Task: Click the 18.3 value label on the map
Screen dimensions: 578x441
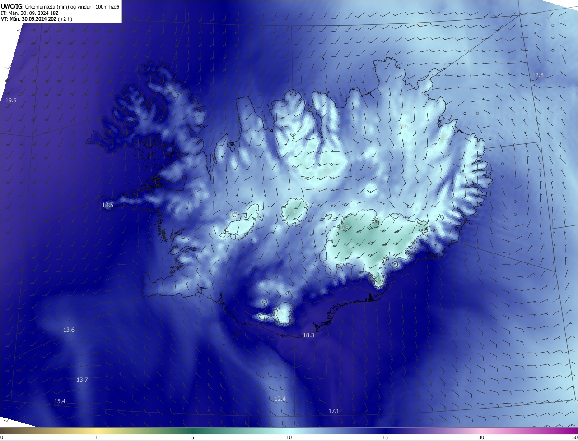Action: [x=308, y=335]
